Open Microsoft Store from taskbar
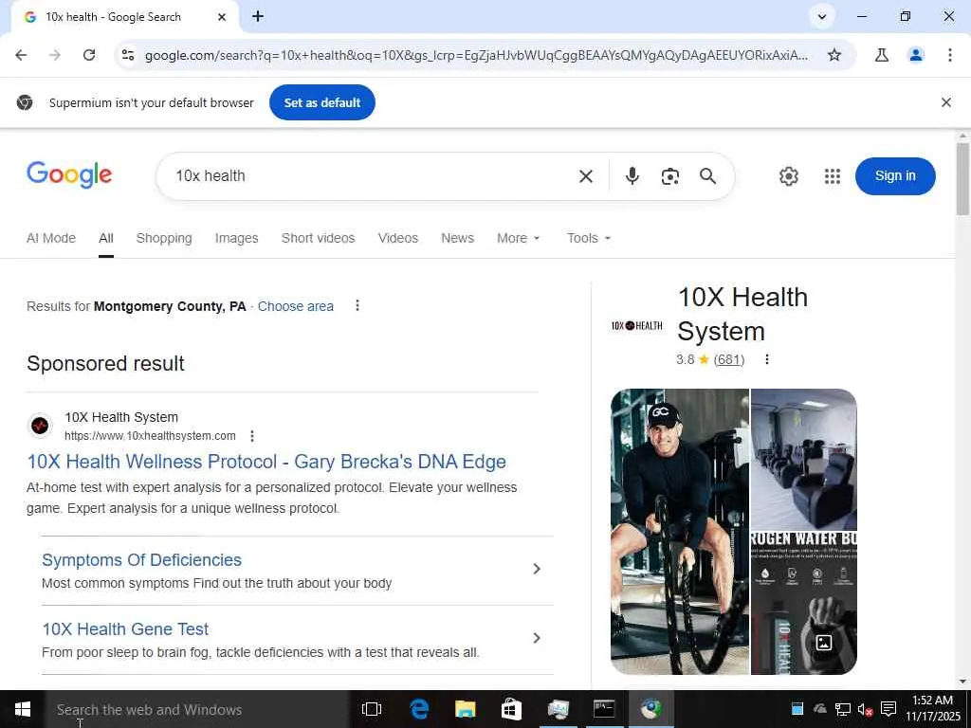The height and width of the screenshot is (728, 971). click(511, 709)
